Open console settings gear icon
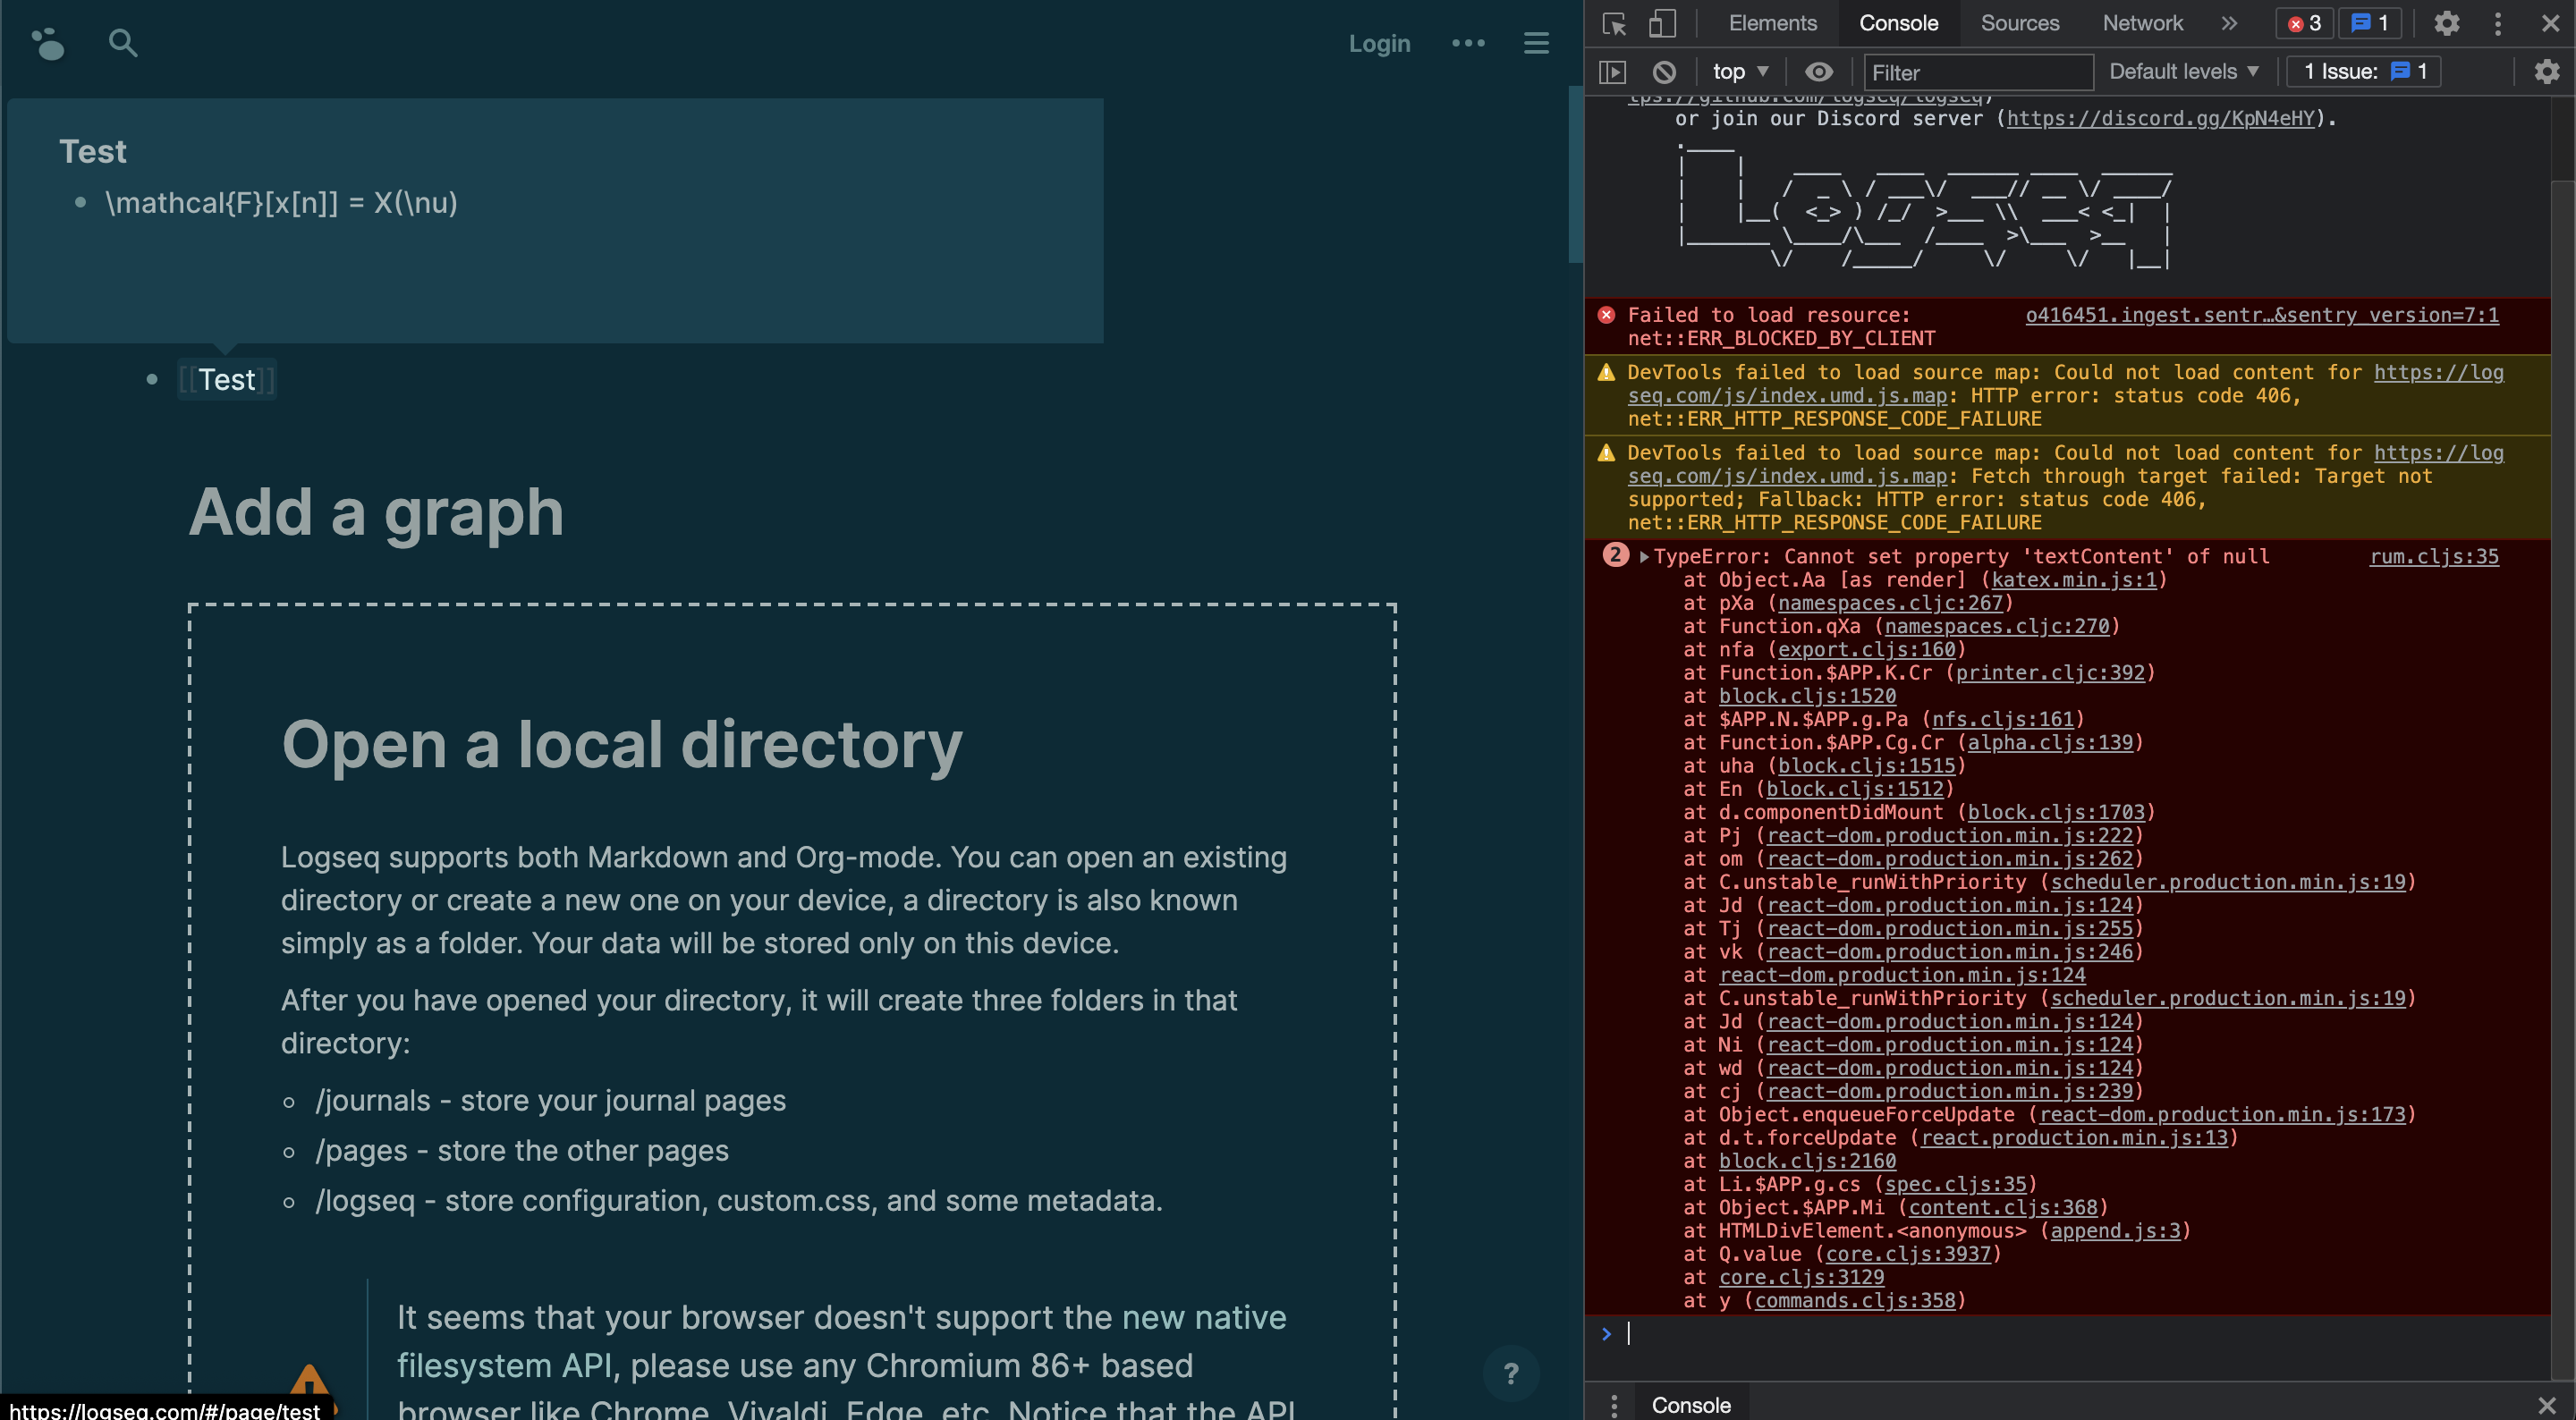This screenshot has width=2576, height=1420. coord(2546,72)
